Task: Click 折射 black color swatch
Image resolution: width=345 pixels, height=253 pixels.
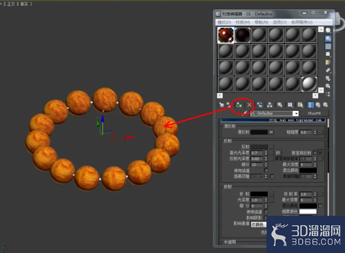Action: [259, 194]
